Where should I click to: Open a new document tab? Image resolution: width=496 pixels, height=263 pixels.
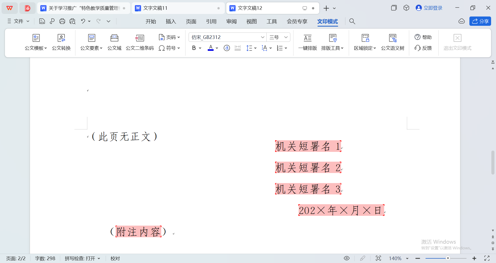326,8
